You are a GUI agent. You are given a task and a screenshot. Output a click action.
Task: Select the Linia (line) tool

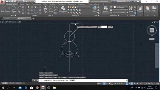pos(3,9)
